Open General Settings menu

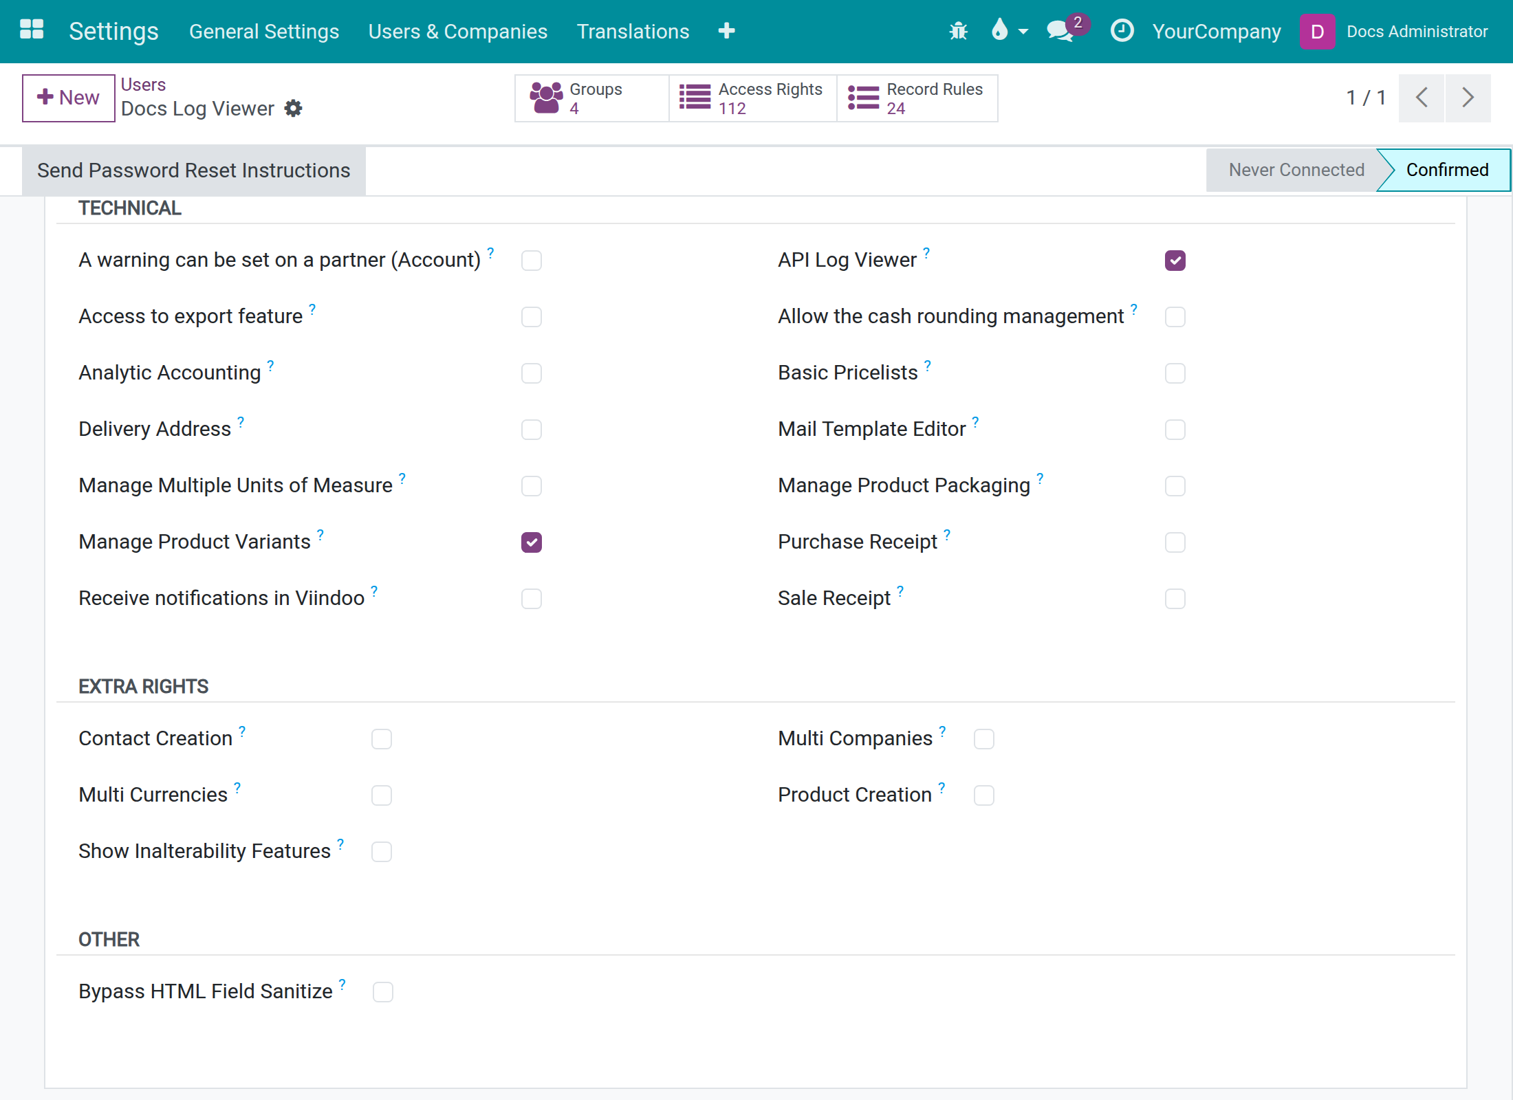(264, 32)
